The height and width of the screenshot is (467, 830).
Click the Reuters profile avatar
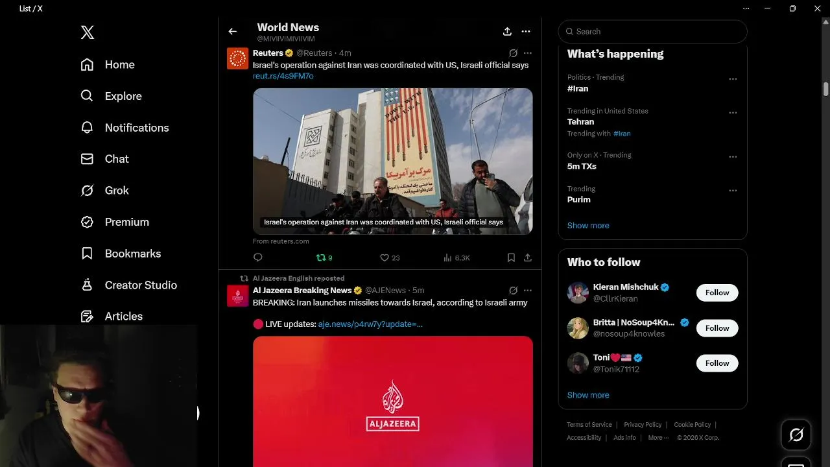pos(237,58)
